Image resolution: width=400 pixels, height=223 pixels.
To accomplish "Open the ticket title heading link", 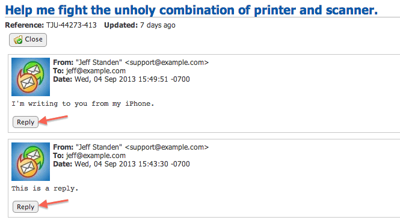I will click(x=191, y=10).
